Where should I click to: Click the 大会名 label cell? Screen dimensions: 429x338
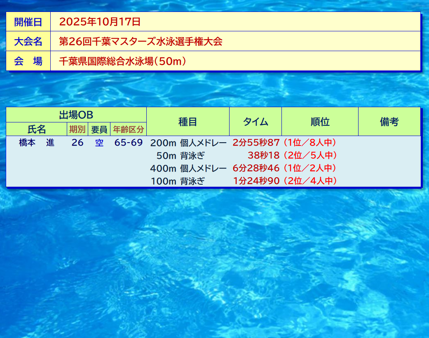tap(28, 41)
